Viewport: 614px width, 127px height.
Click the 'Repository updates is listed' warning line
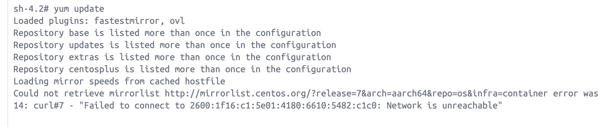coord(175,45)
